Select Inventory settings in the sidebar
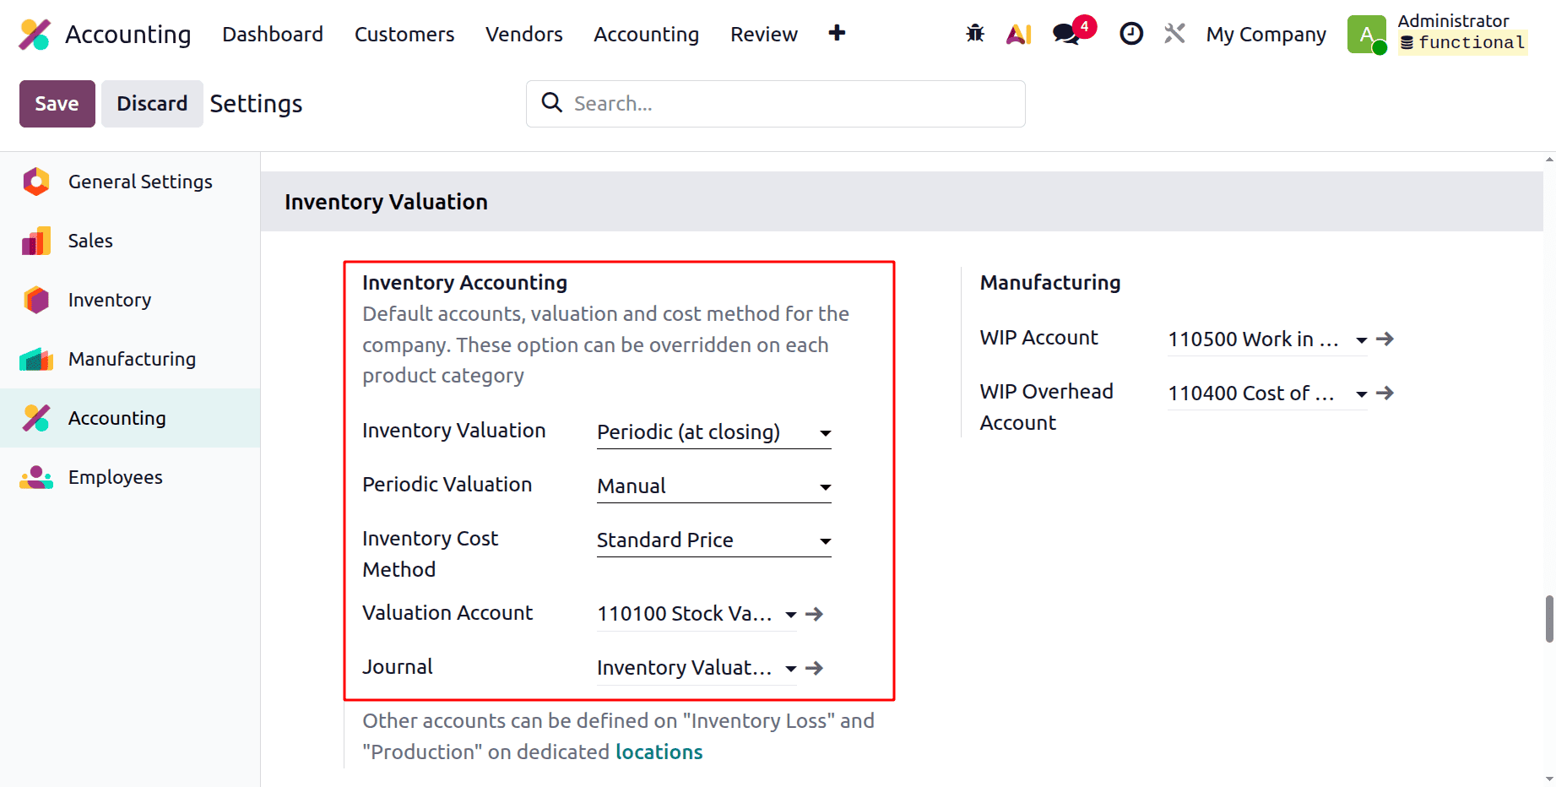The height and width of the screenshot is (787, 1556). [130, 300]
